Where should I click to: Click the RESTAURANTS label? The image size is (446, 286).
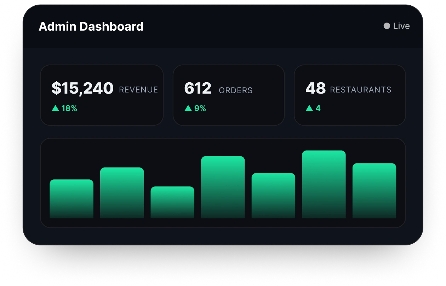[x=361, y=90]
